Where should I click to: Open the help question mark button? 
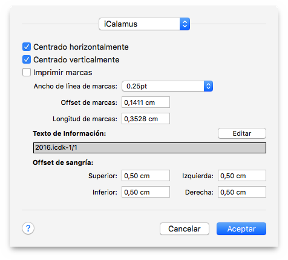[x=28, y=228]
